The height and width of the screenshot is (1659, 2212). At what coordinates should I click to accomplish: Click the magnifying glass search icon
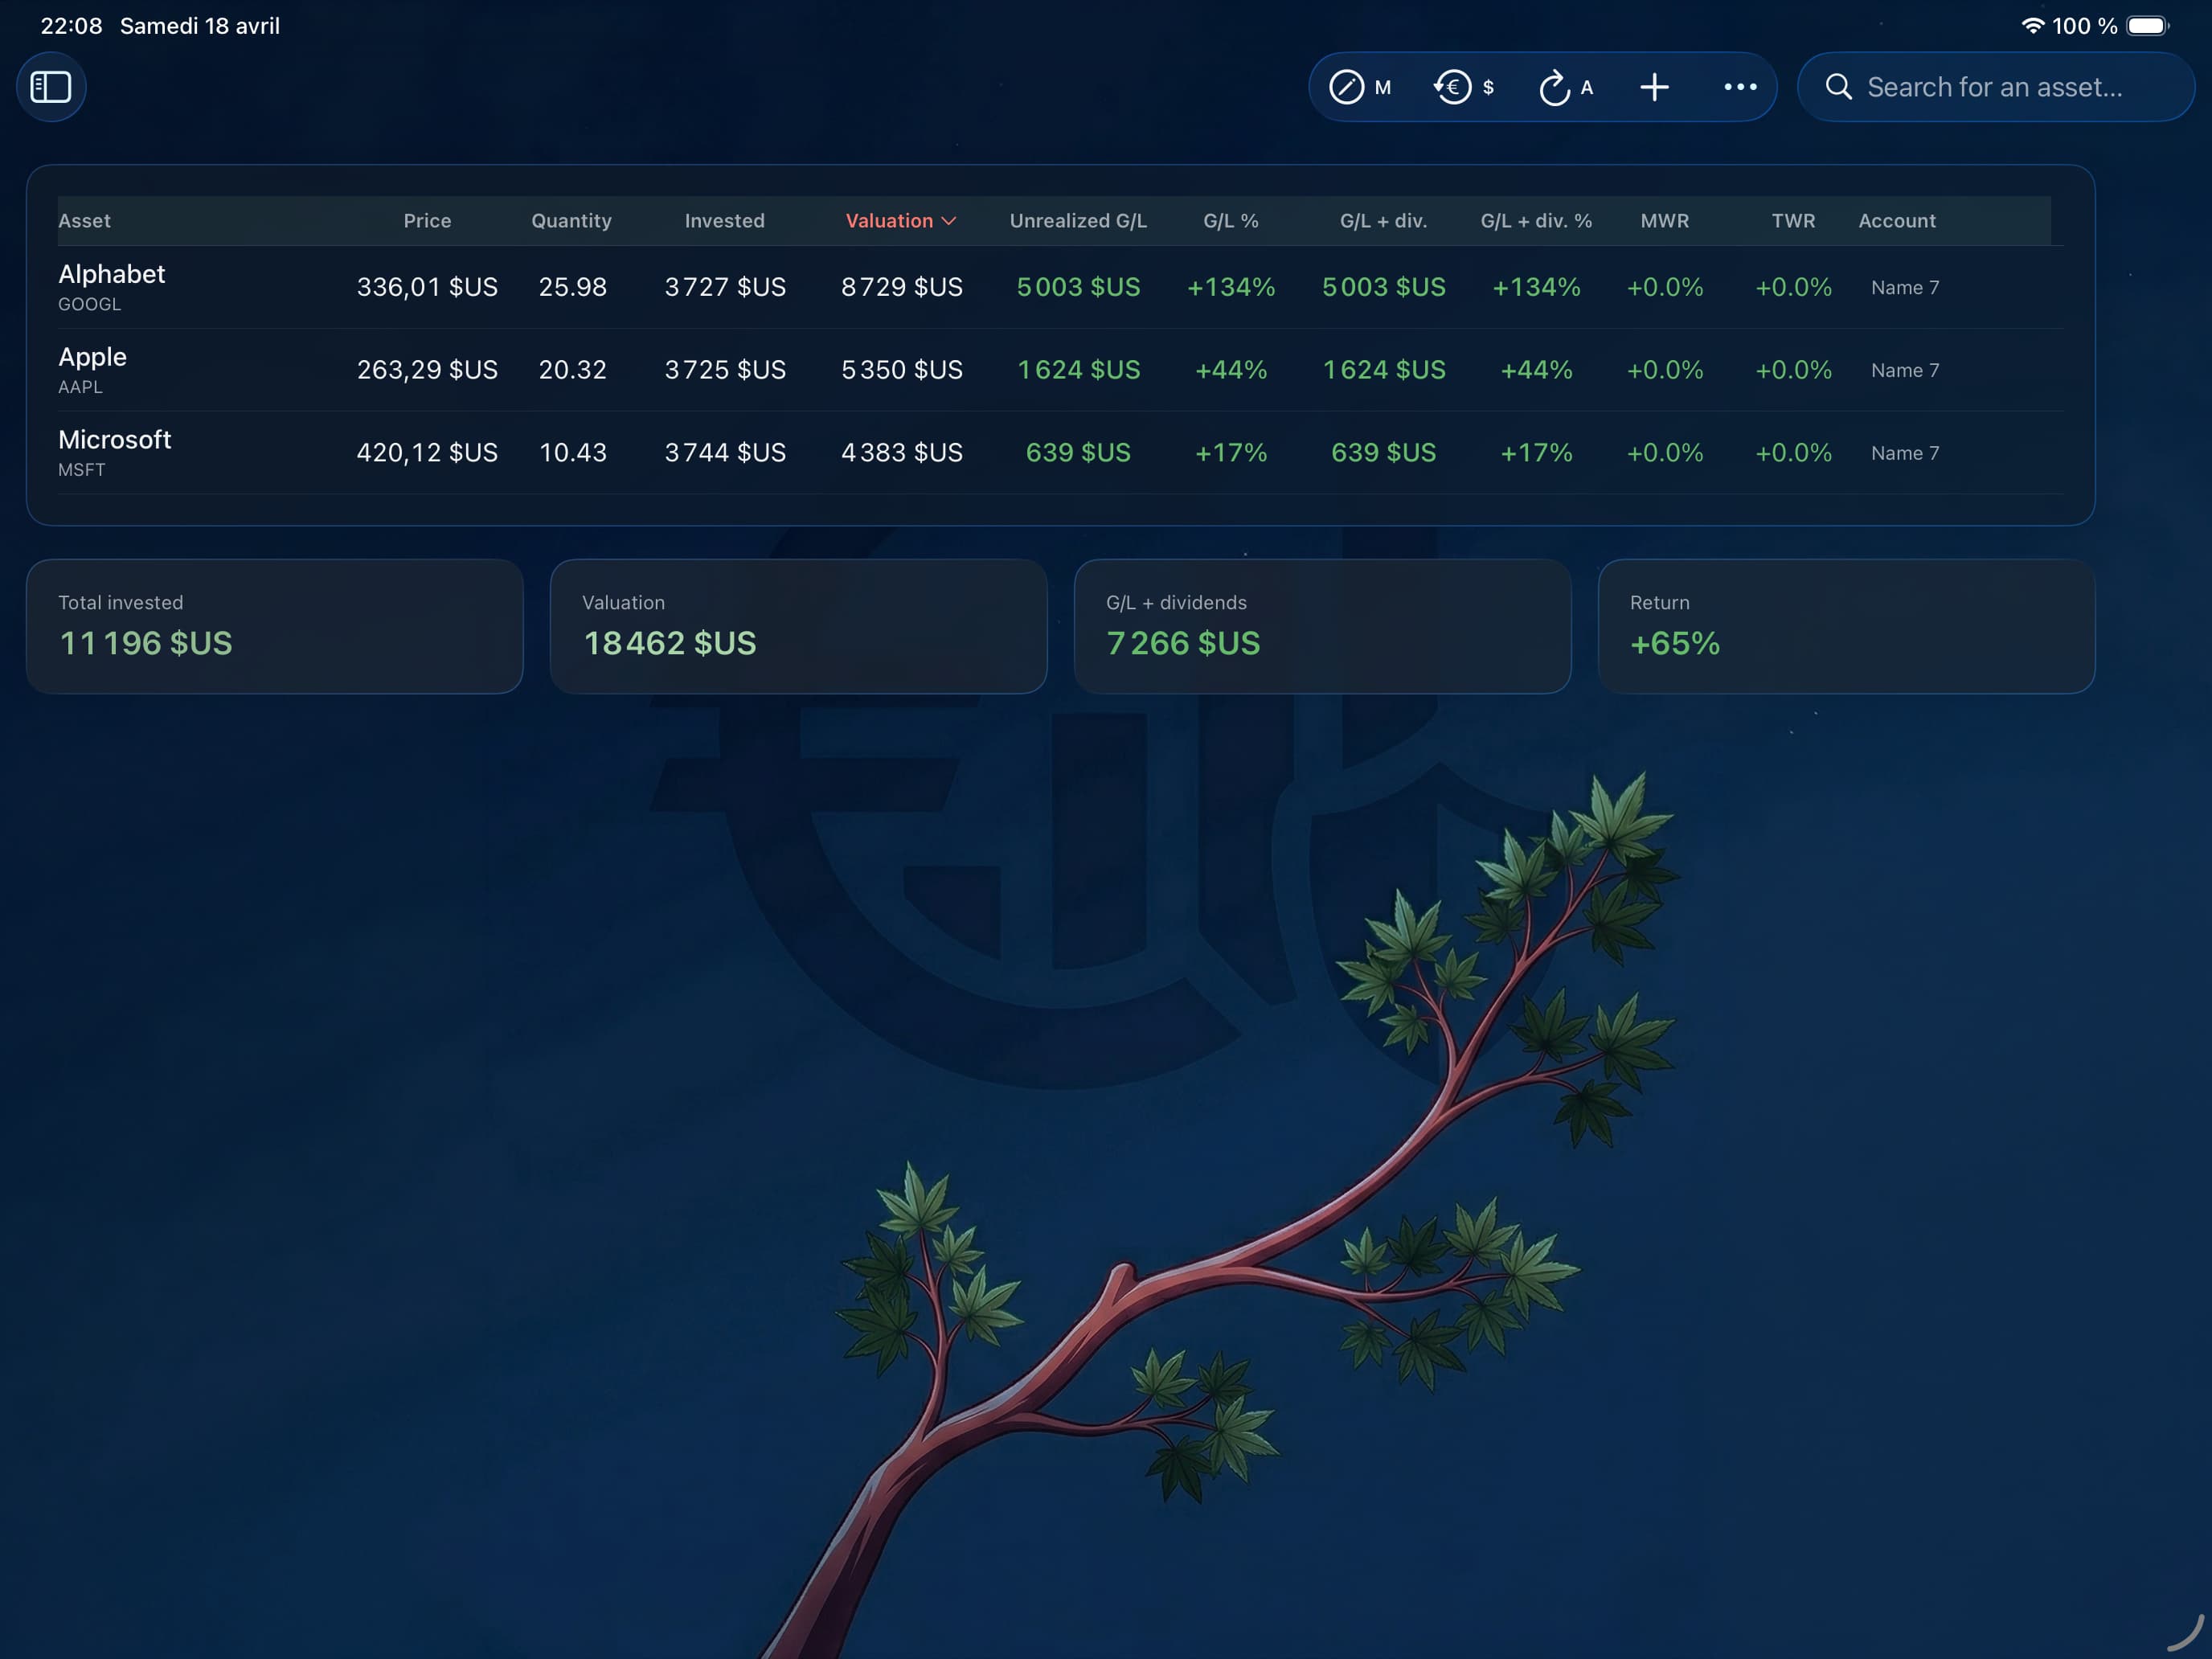coord(1838,87)
